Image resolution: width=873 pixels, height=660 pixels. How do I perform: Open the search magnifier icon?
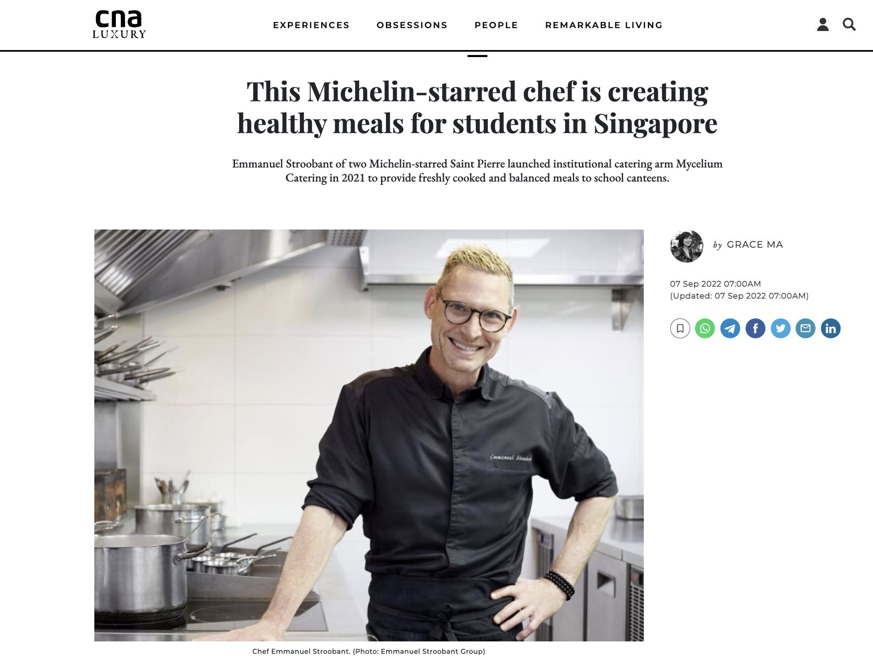pos(849,24)
